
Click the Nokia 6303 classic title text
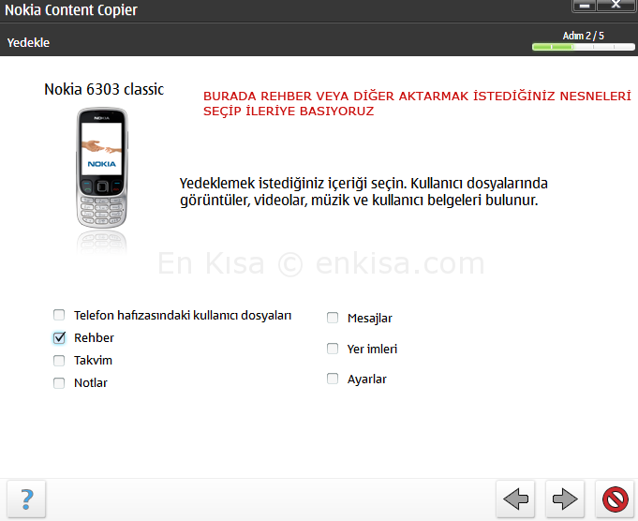click(x=104, y=89)
